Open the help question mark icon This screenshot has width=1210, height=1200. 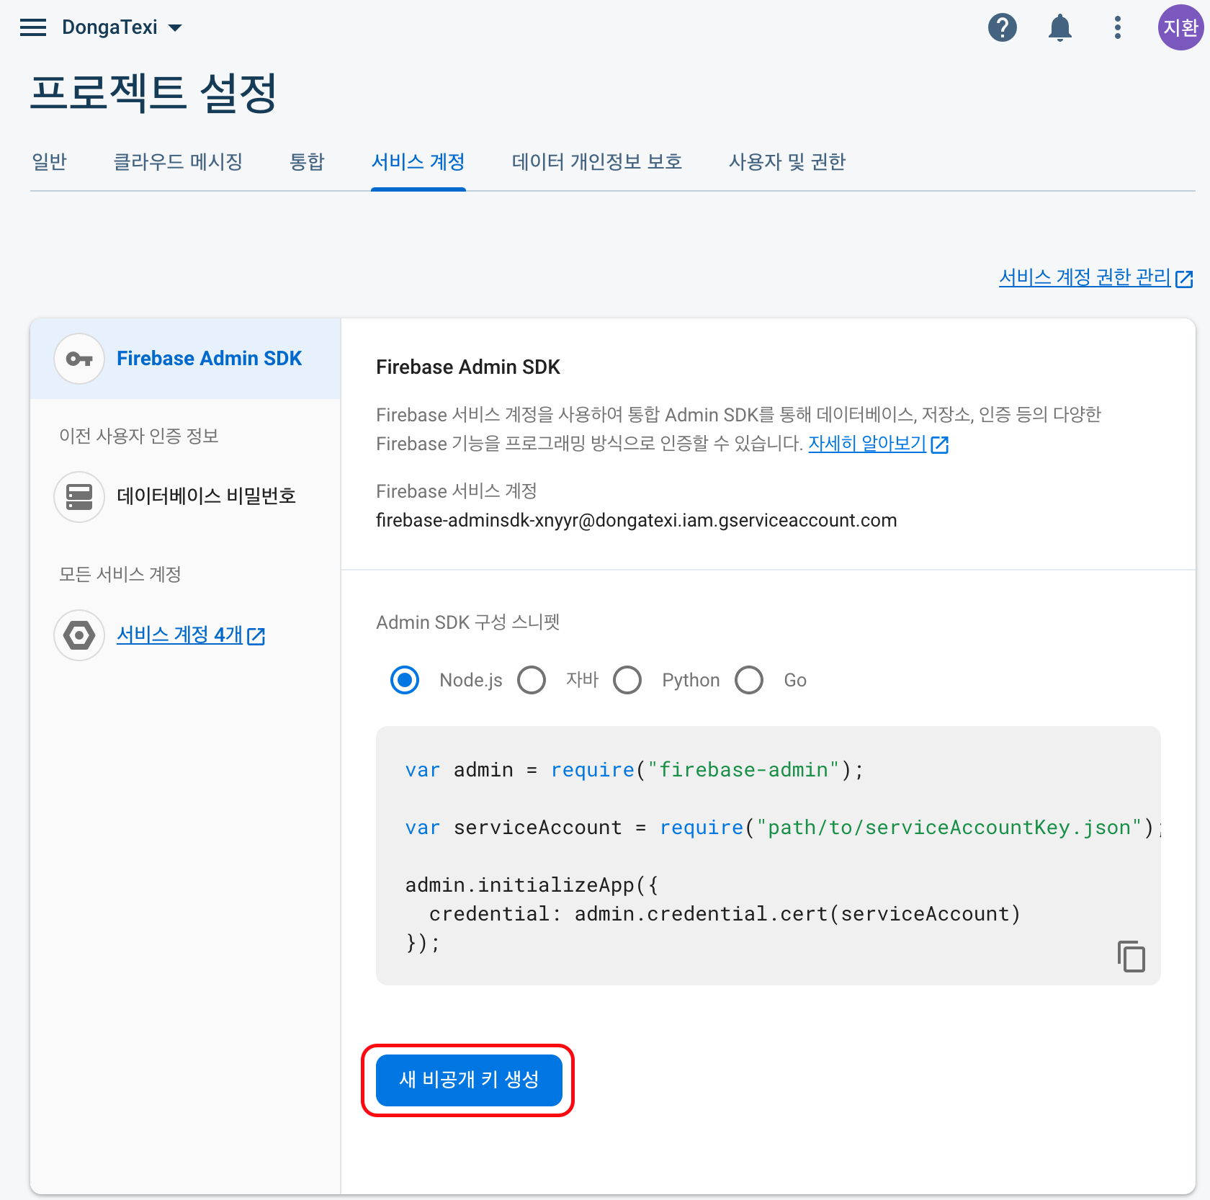(x=1003, y=27)
